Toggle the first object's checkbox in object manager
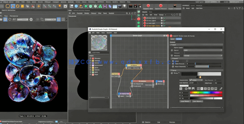This screenshot has width=244, height=124. pos(162,18)
